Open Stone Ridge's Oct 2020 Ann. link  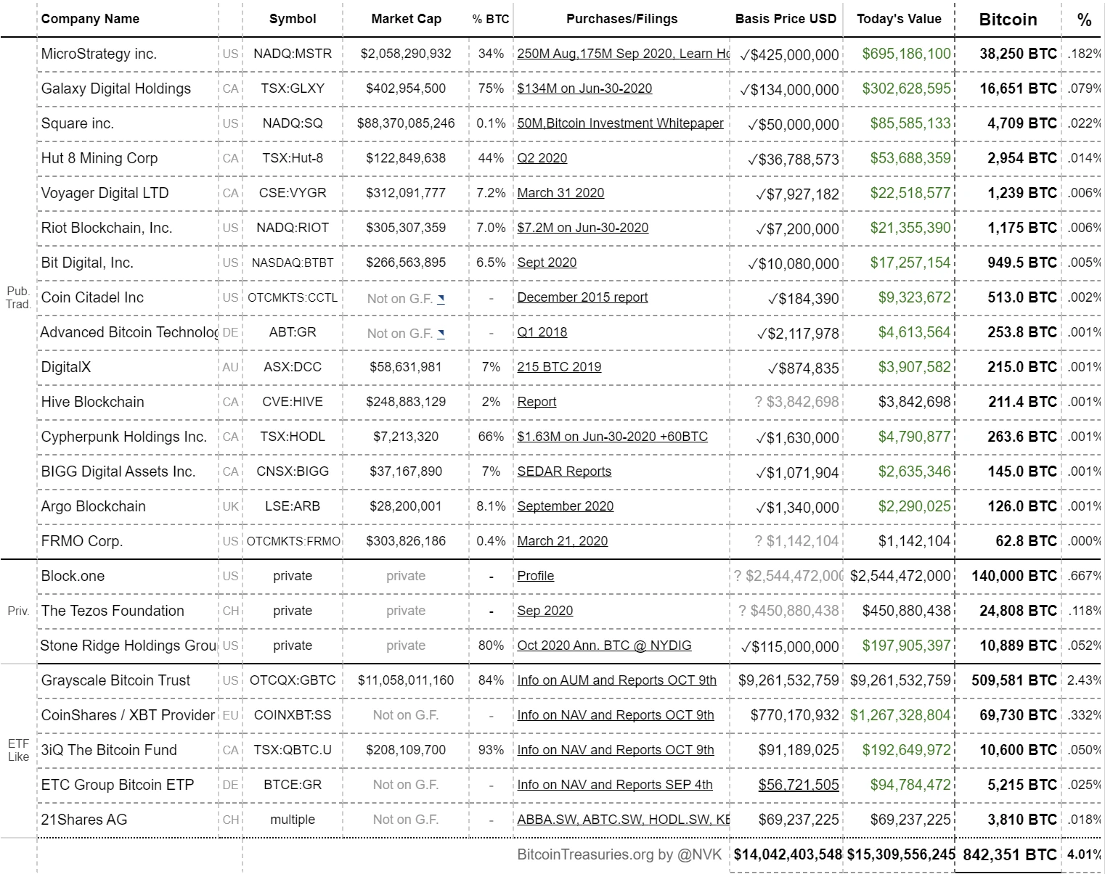tap(604, 646)
